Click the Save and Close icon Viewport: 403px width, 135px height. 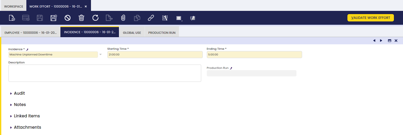tap(54, 18)
